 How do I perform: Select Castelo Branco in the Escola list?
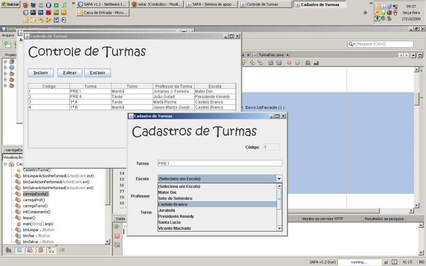(173, 204)
